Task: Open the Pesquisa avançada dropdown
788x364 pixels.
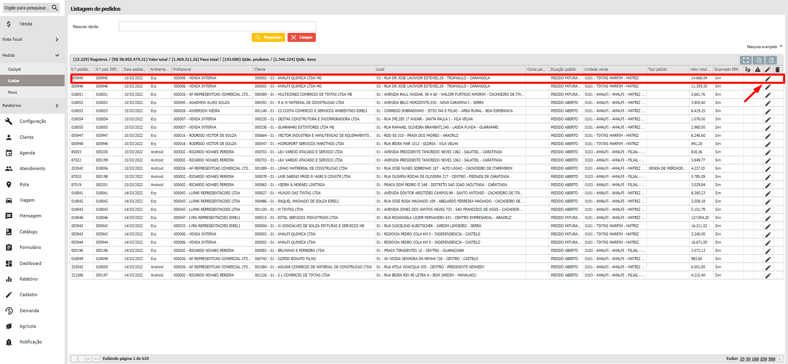Action: coord(765,47)
